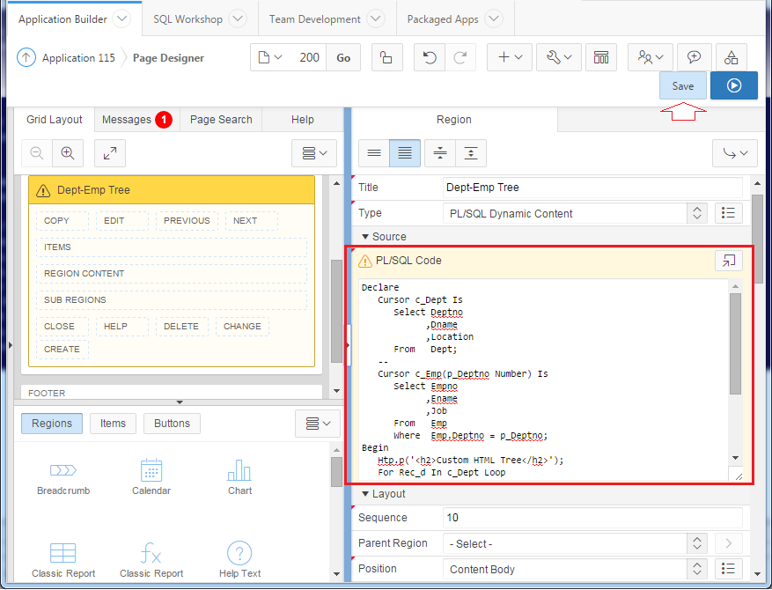
Task: Select the fx-icon Classic Report region
Action: [x=151, y=560]
